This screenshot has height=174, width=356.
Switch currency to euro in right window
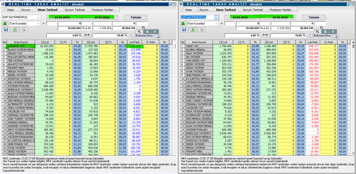pyautogui.click(x=333, y=31)
